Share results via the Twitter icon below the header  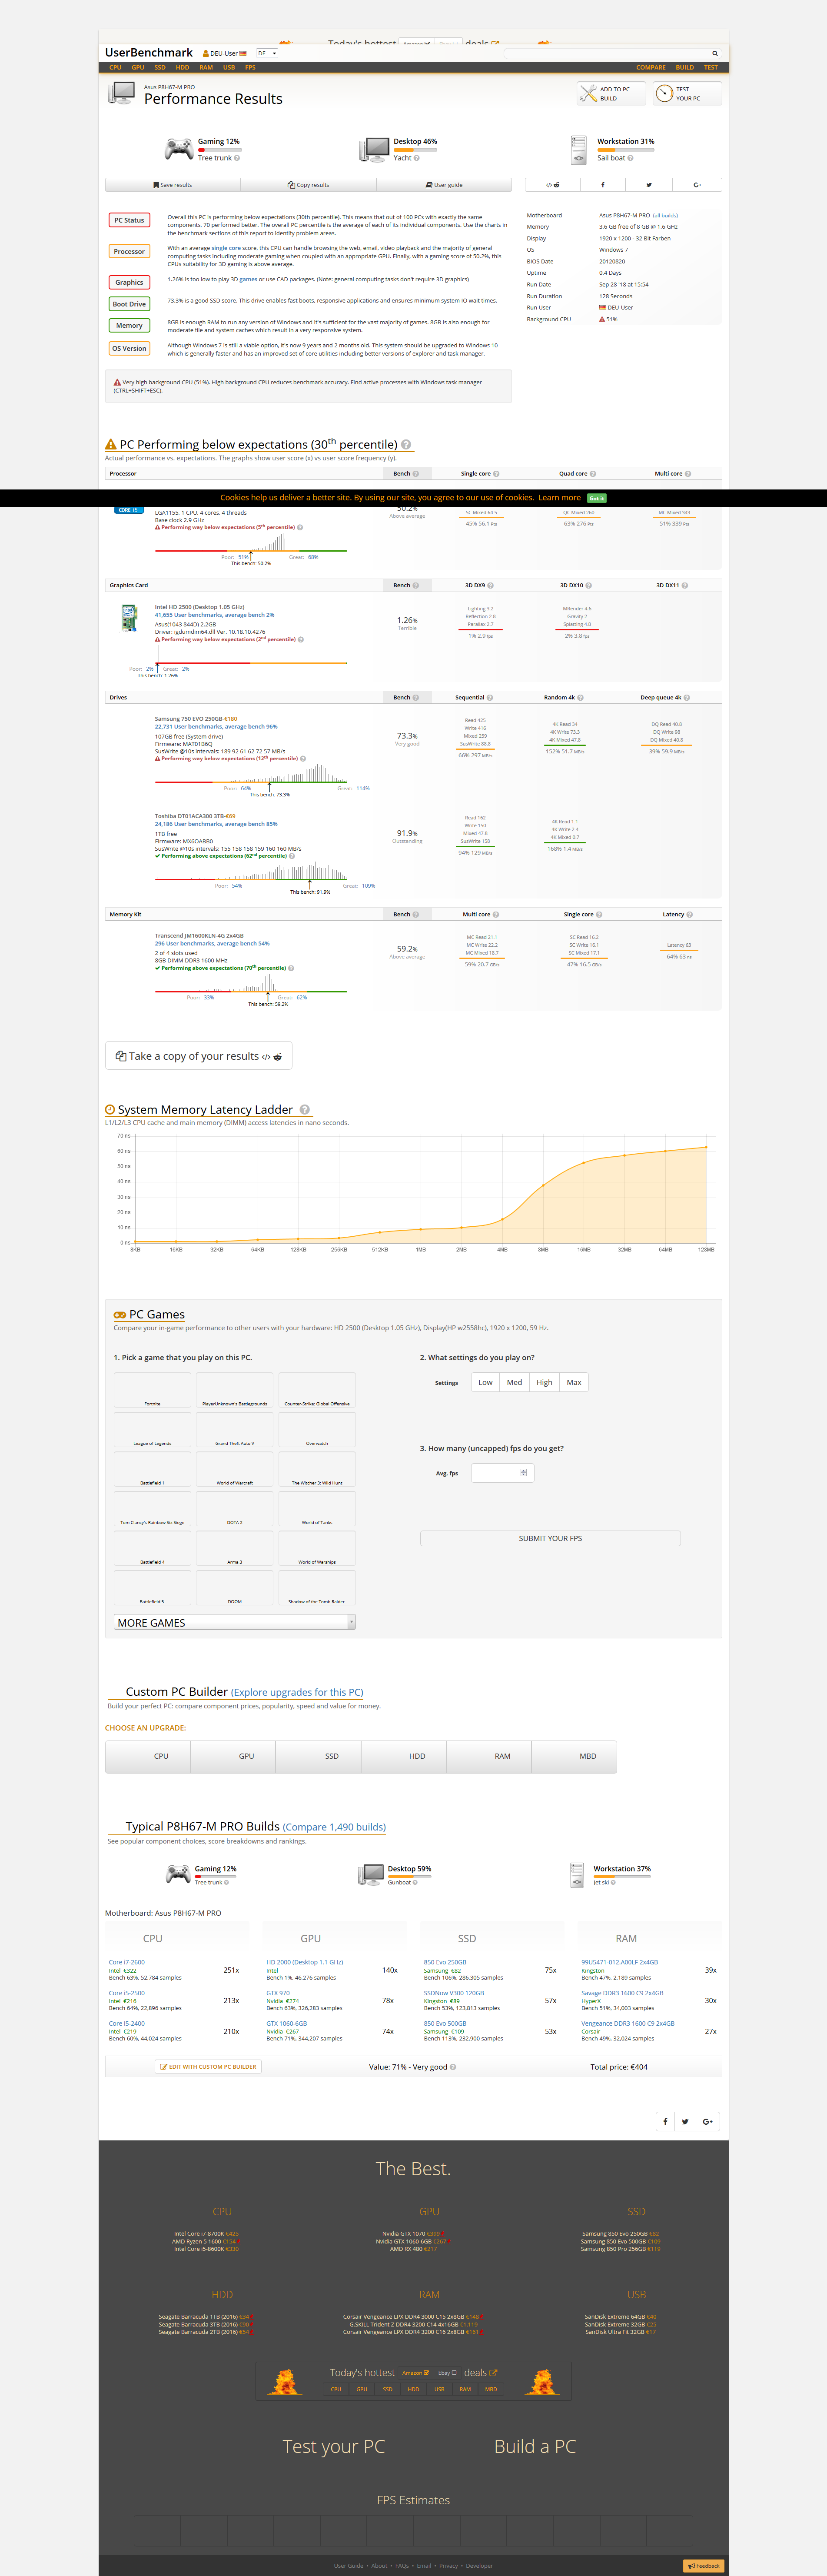click(649, 185)
